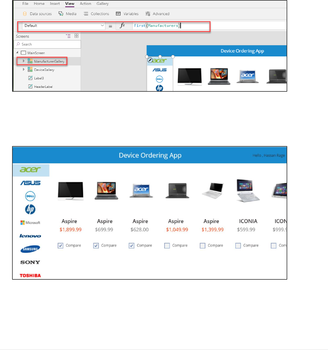Uncheck Compare for Aspire $699.99
Viewport: 328px width, 350px height.
click(96, 246)
